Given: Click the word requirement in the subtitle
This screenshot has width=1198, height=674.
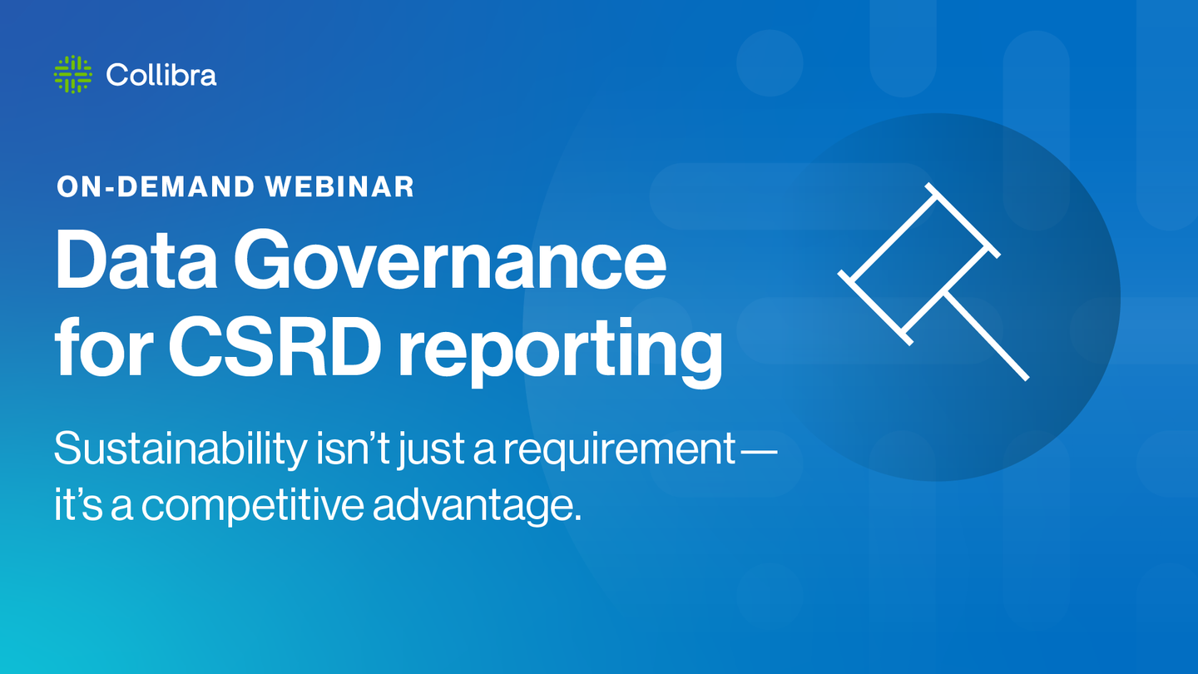Looking at the screenshot, I should click(619, 452).
